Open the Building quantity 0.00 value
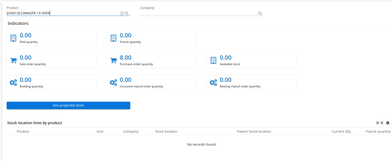This screenshot has width=392, height=161. click(x=26, y=80)
